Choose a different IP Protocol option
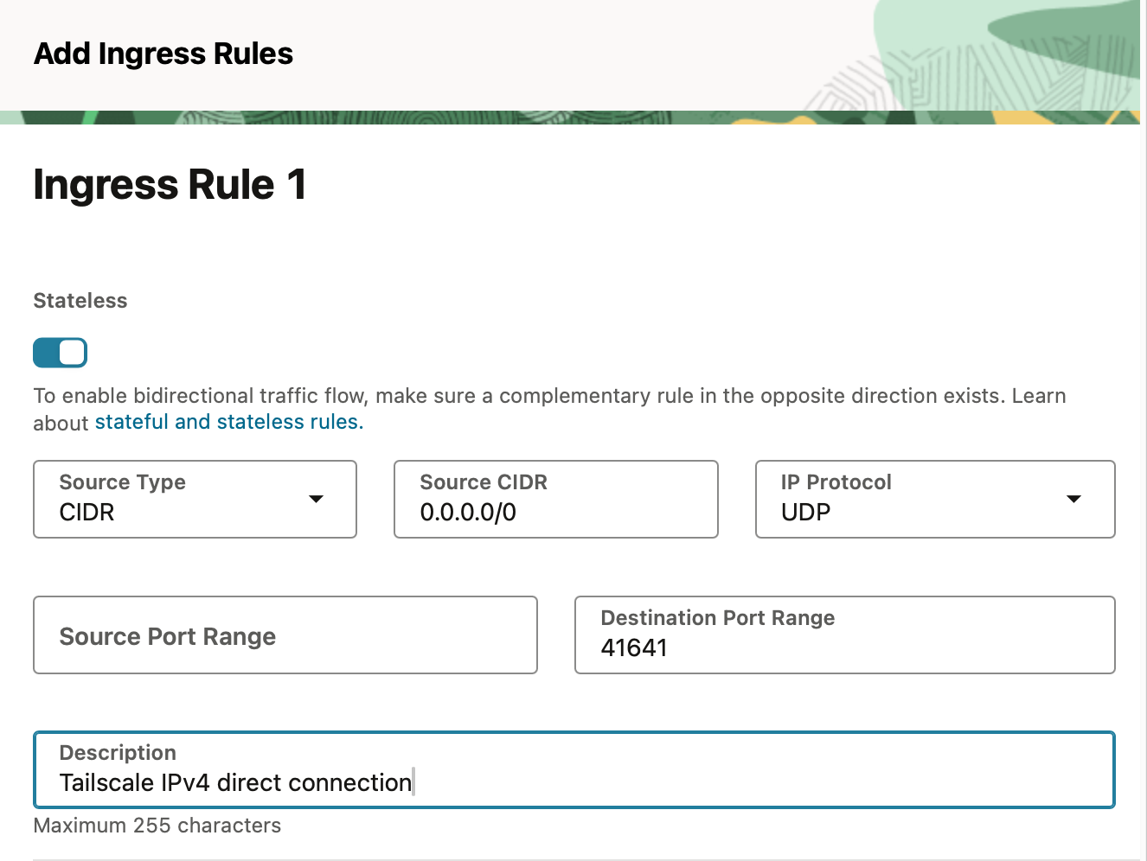The width and height of the screenshot is (1147, 861). pyautogui.click(x=934, y=499)
